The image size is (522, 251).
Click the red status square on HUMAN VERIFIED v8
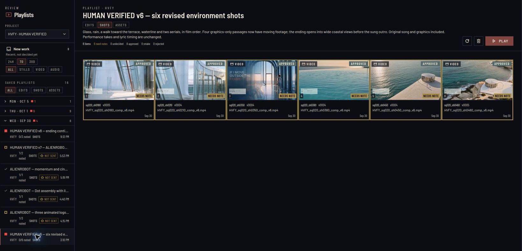[x=6, y=131]
